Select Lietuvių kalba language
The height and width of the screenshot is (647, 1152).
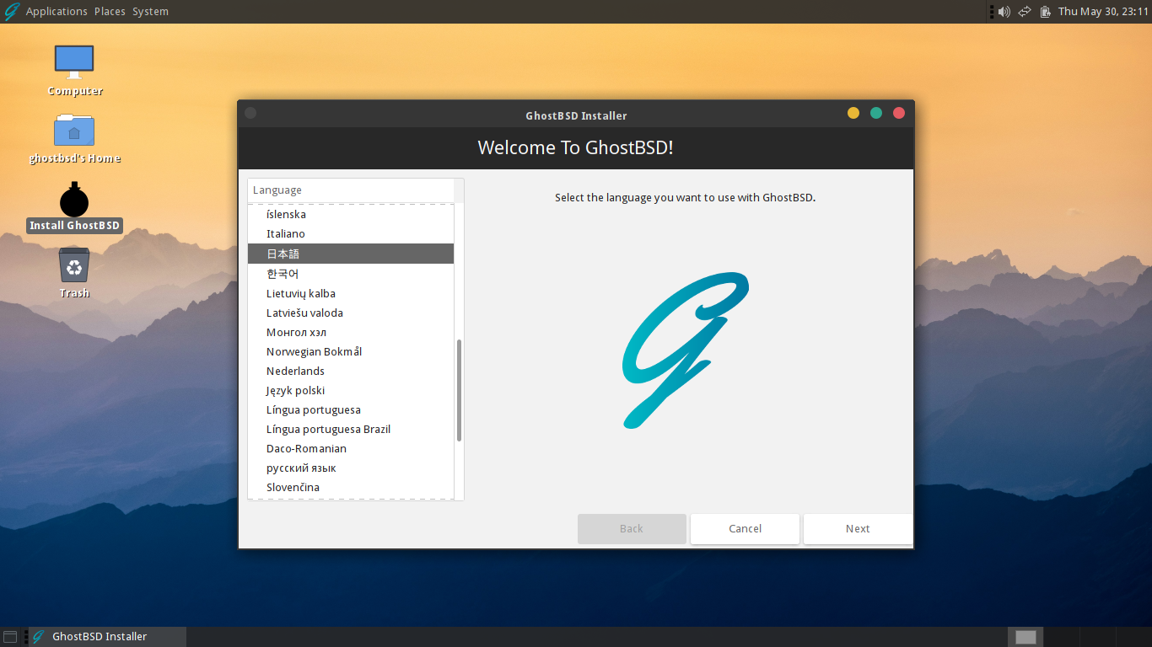[351, 293]
